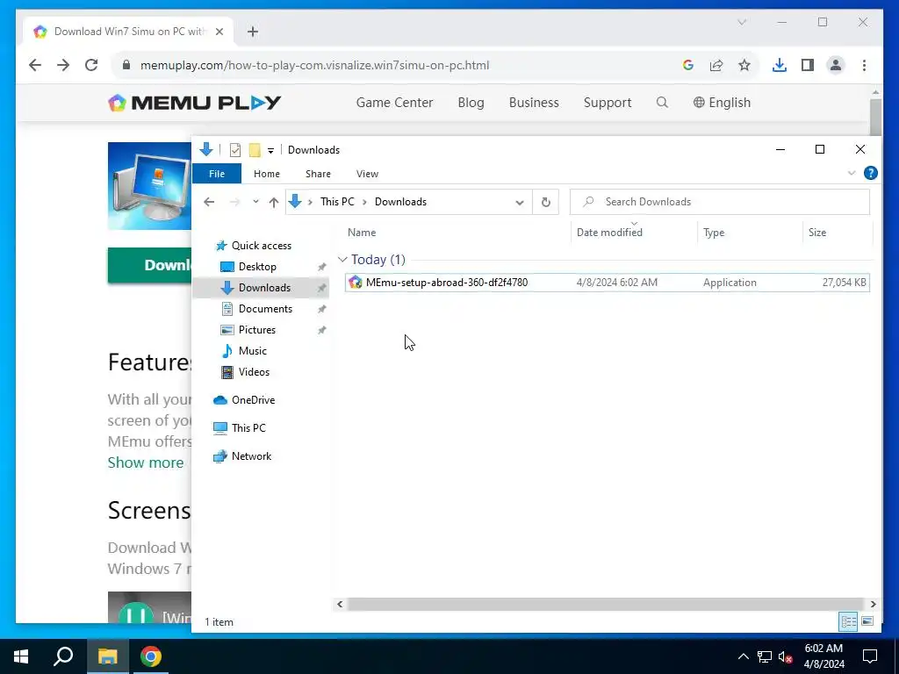Open the Windows Start menu
Image resolution: width=899 pixels, height=674 pixels.
click(21, 656)
